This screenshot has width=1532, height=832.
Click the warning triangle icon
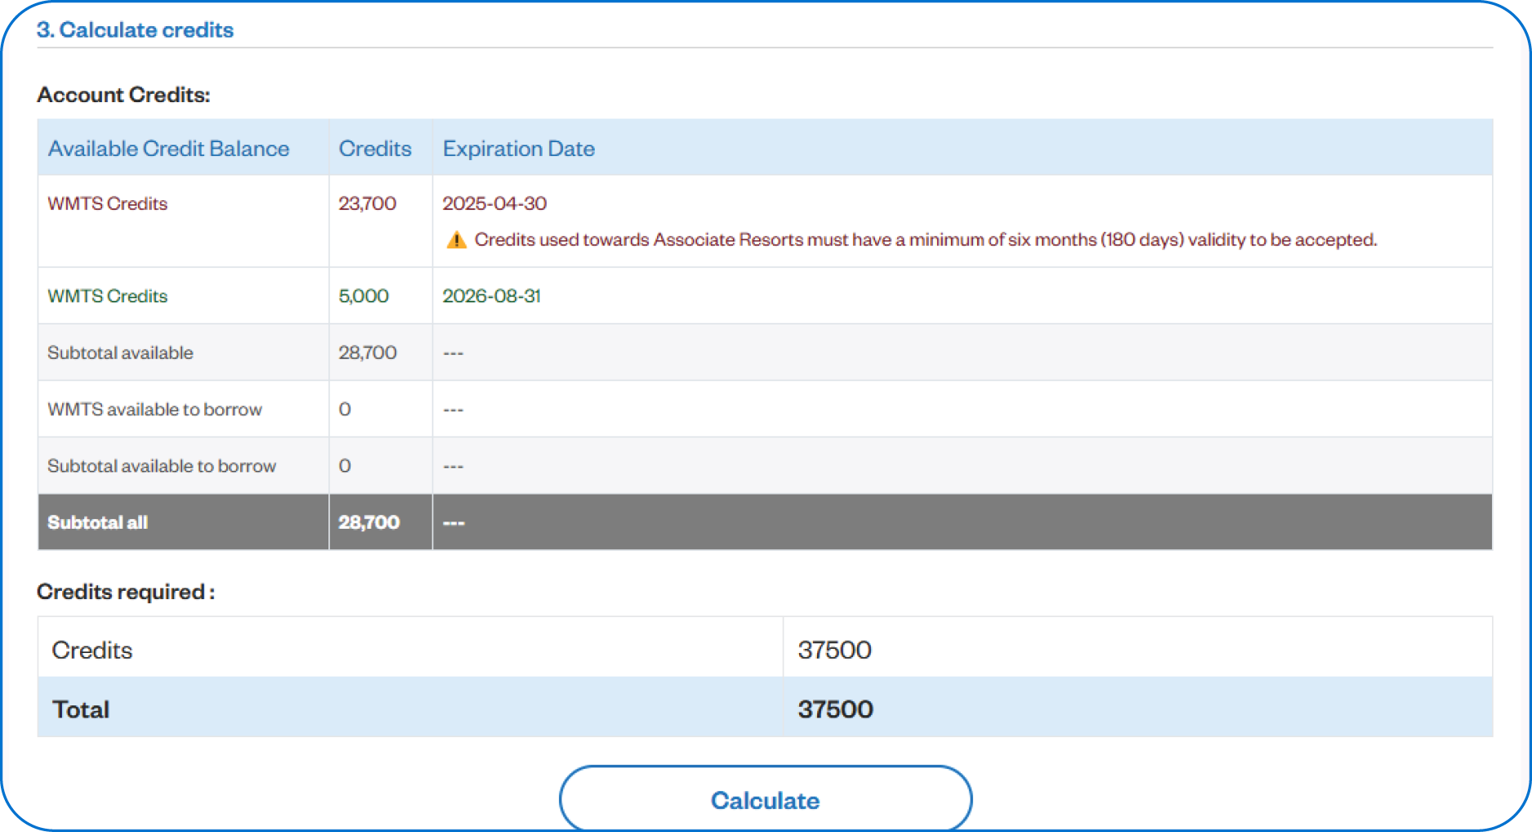[458, 239]
